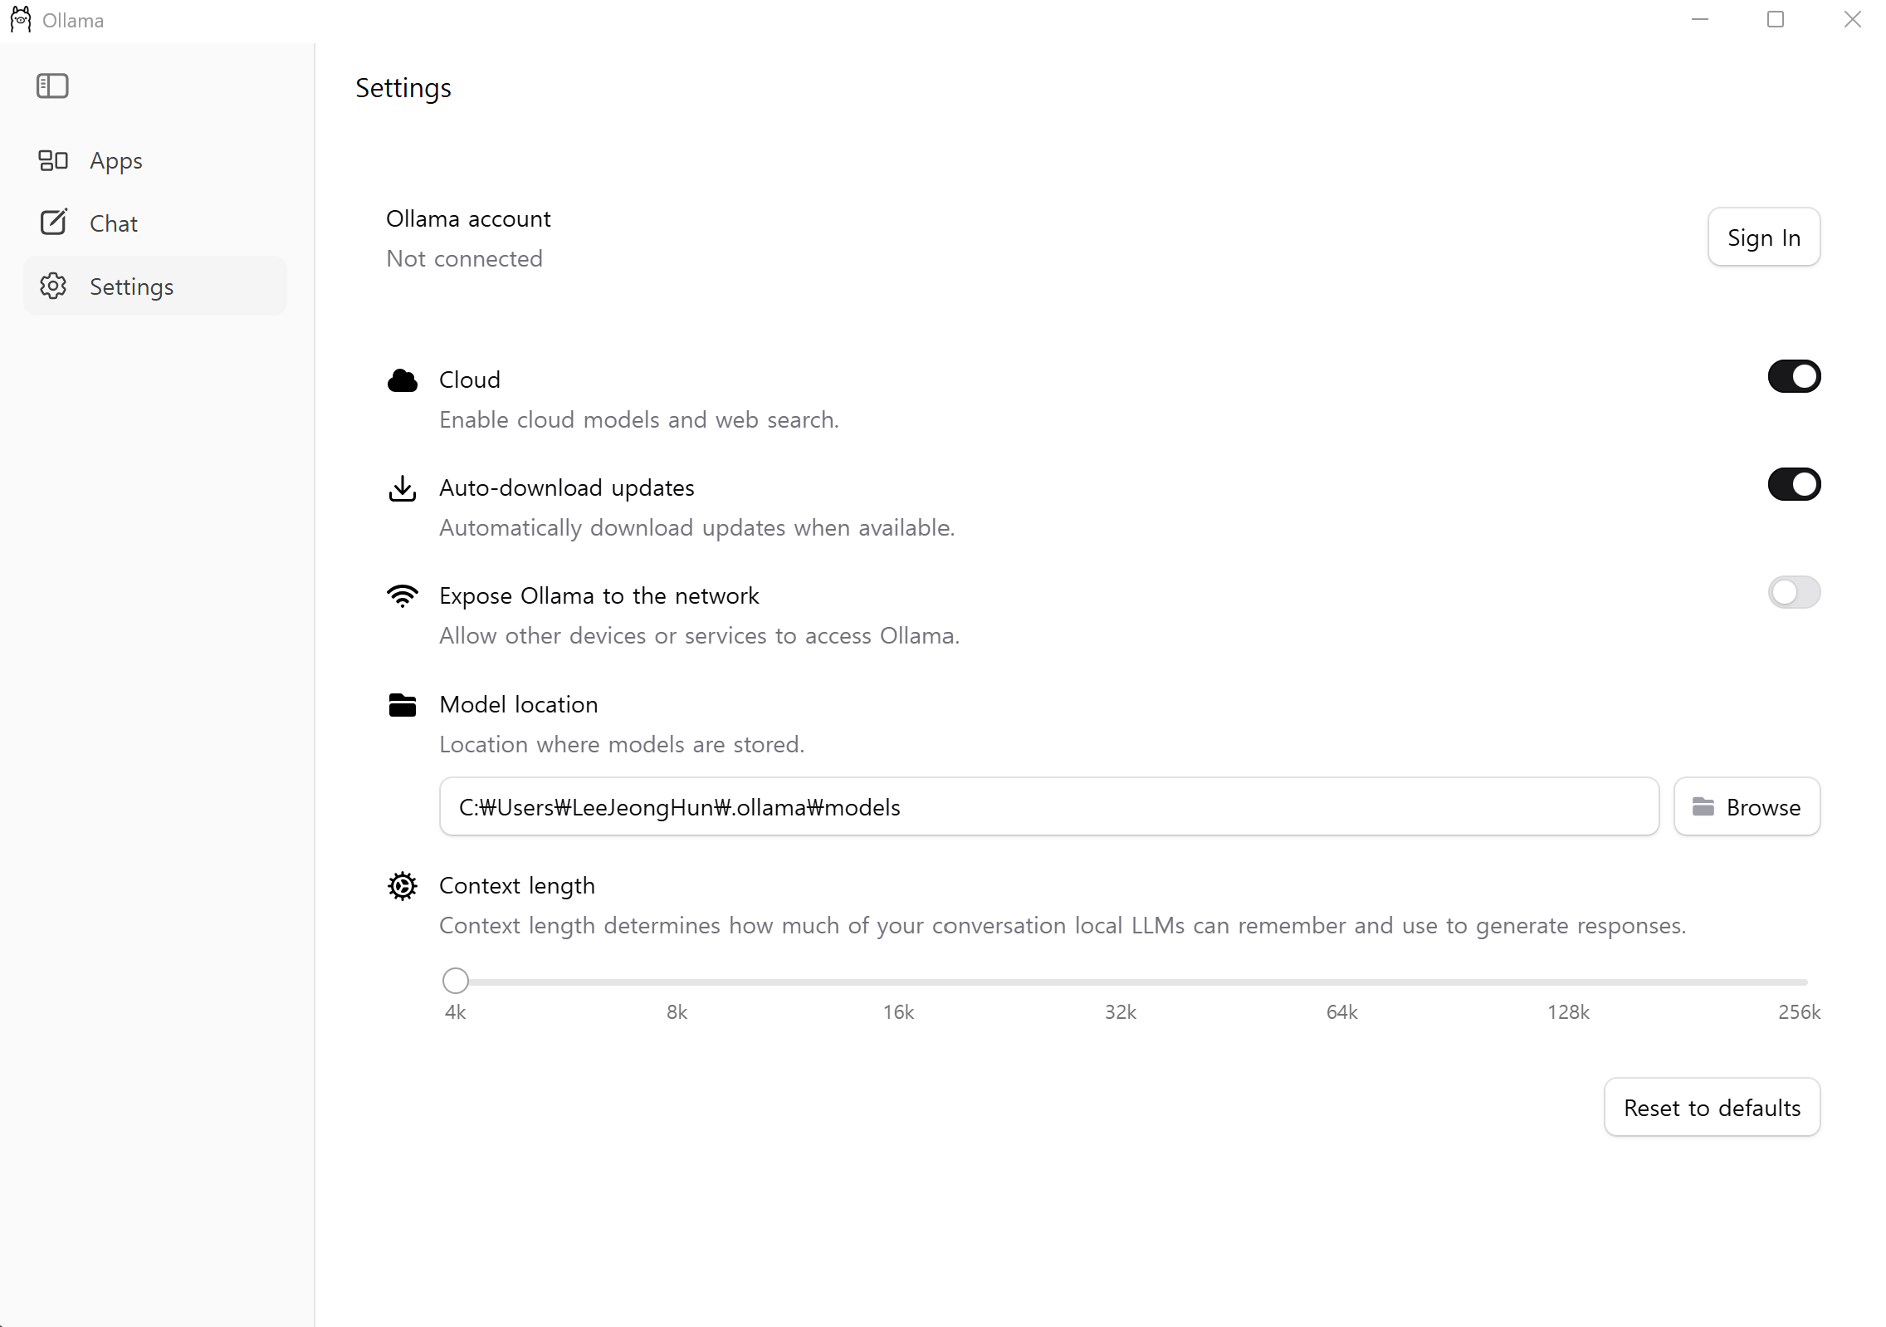Click the Chat compose icon
Screen dimensions: 1886x1327
(53, 223)
